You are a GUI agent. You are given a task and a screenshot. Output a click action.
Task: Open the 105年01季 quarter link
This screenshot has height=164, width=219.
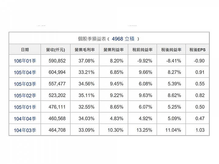(x=25, y=107)
